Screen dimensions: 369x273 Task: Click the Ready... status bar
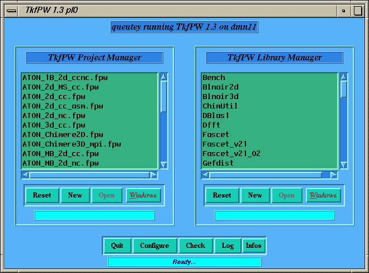(x=184, y=262)
